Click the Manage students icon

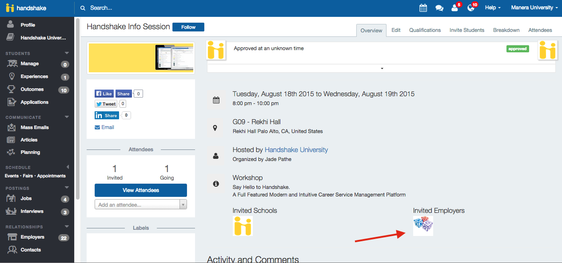click(x=12, y=63)
